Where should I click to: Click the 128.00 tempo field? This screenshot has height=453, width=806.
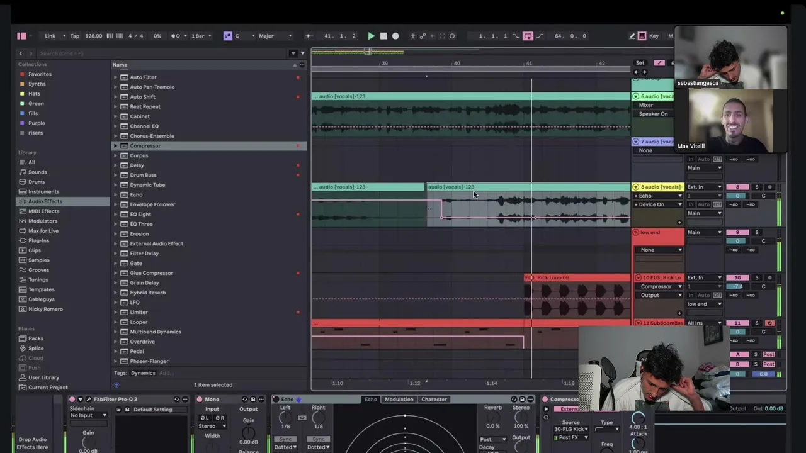pyautogui.click(x=94, y=36)
